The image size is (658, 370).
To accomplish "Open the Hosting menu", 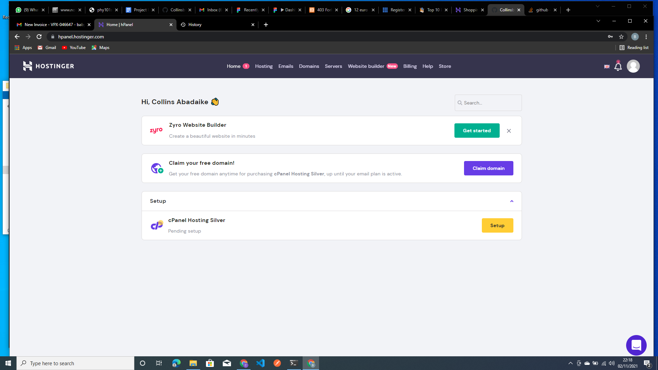I will coord(264,66).
